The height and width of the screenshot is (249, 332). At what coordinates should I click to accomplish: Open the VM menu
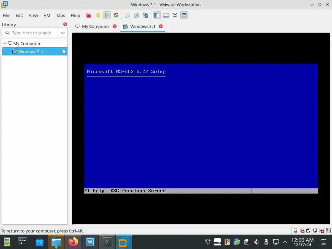pos(47,15)
